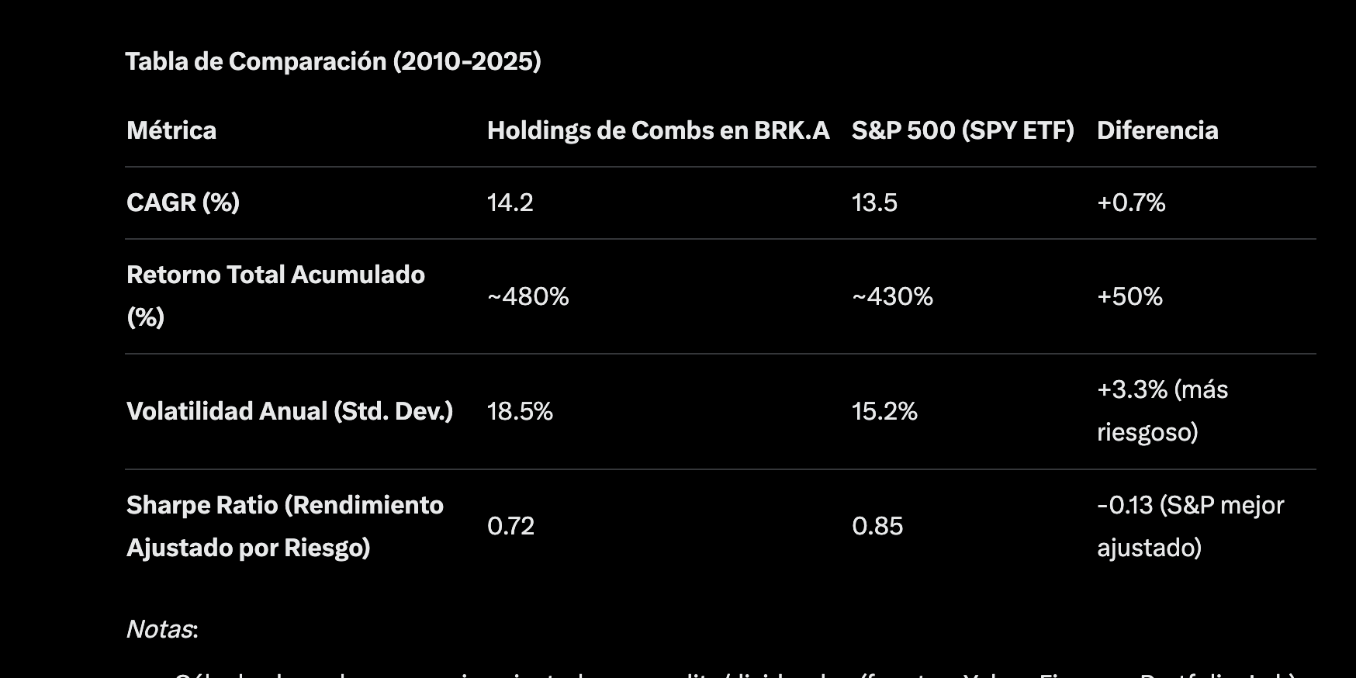Select the 14.2 CAGR value
This screenshot has width=1356, height=678.
pyautogui.click(x=510, y=202)
